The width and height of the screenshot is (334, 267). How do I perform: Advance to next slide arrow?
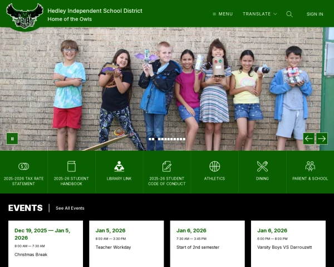coord(322,139)
